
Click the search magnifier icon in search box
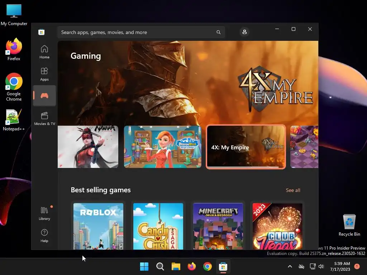218,32
